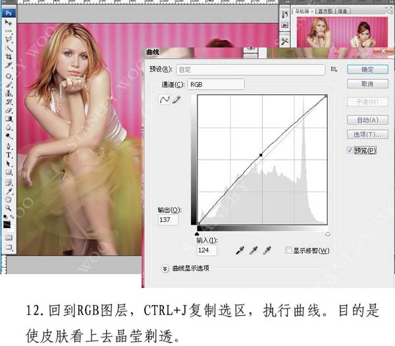Click the 输出 output value field
395x346 pixels.
(x=168, y=219)
